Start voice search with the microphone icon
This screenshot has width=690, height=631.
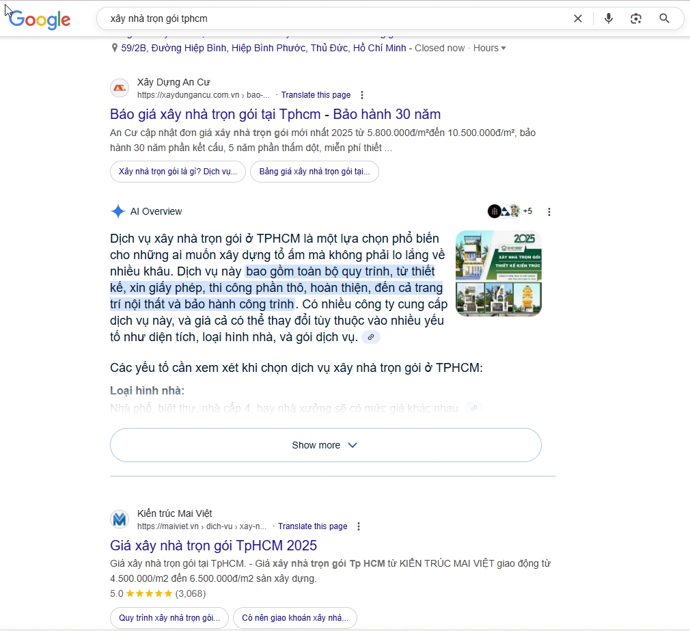[609, 18]
